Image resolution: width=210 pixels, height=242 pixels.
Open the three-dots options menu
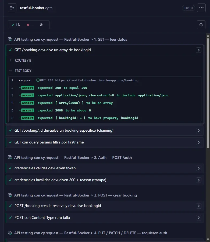(201, 8)
